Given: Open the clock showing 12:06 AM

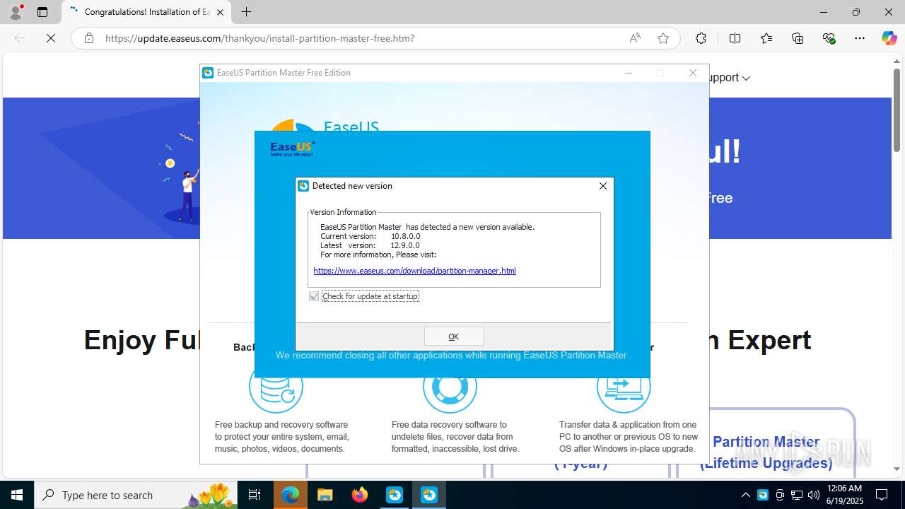Looking at the screenshot, I should pos(845,495).
